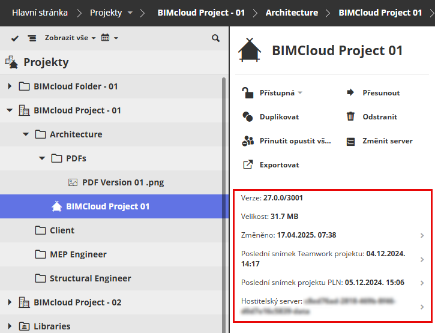Click the Přesunout arrow icon
The width and height of the screenshot is (435, 333).
(x=351, y=93)
